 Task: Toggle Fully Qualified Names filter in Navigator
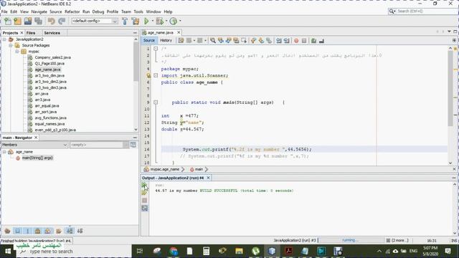59,231
